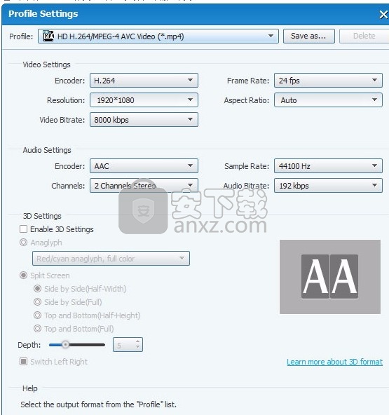Click the Depth slider handle
This screenshot has height=415, width=389.
(65, 345)
